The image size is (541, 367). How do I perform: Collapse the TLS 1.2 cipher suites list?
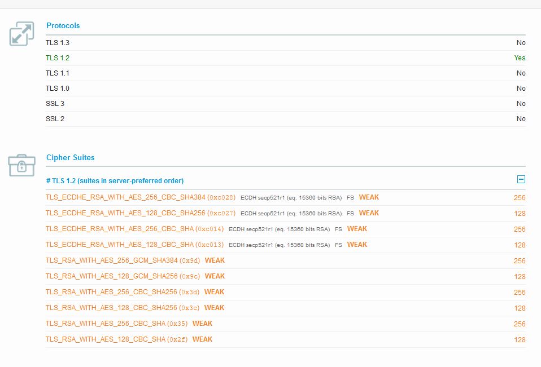521,179
